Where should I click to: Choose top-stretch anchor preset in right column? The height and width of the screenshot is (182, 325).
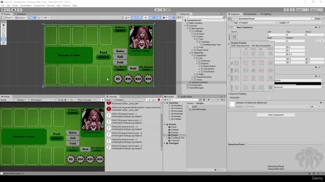(270, 63)
